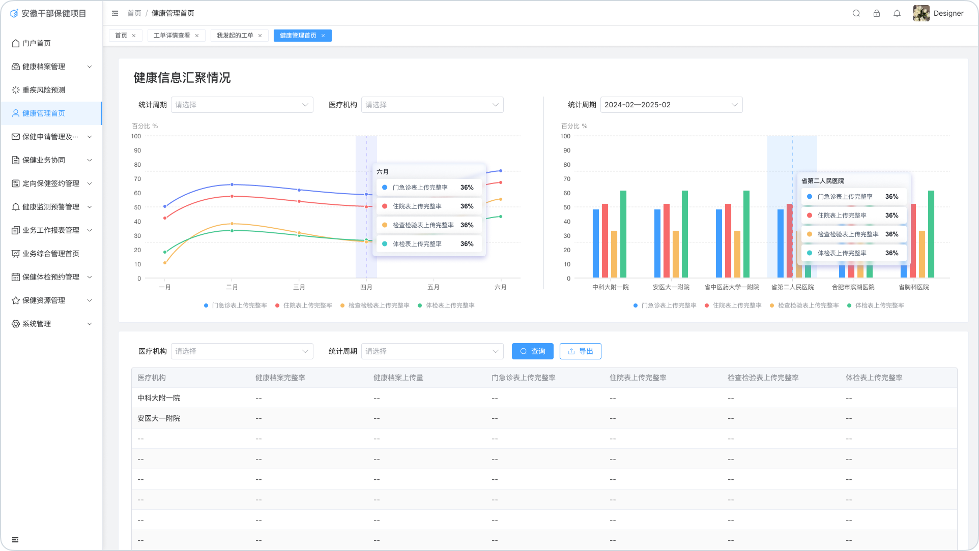
Task: Click 保健申请管理 mail icon
Action: pyautogui.click(x=16, y=137)
